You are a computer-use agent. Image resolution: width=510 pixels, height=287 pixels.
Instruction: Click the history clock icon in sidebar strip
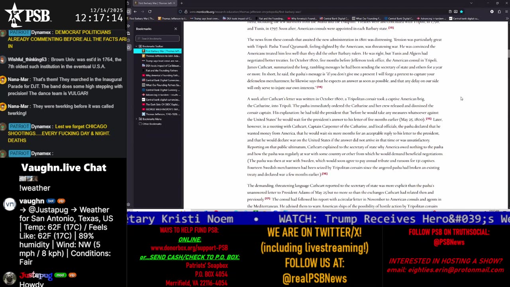(x=128, y=40)
